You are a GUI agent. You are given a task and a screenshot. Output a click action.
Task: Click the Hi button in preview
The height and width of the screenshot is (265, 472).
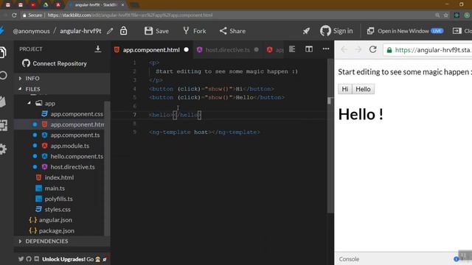tap(345, 89)
